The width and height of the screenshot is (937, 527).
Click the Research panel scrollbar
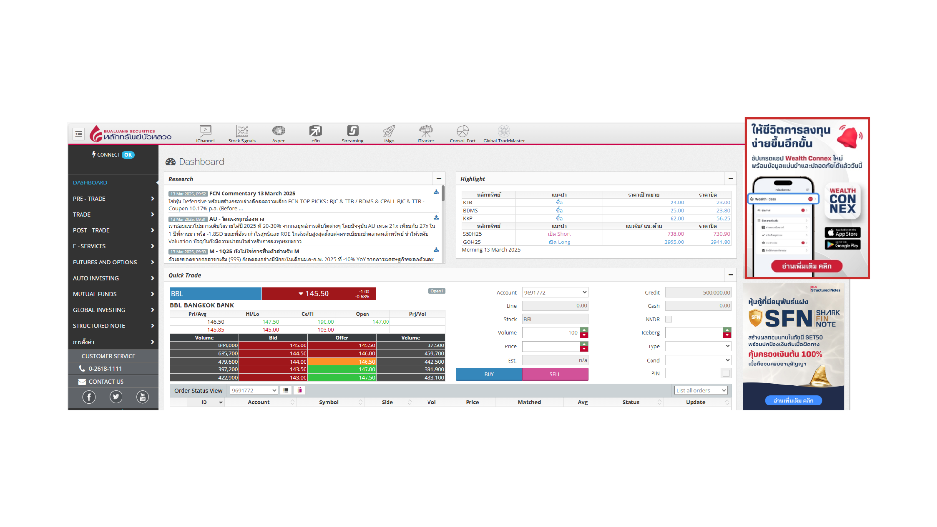click(443, 193)
